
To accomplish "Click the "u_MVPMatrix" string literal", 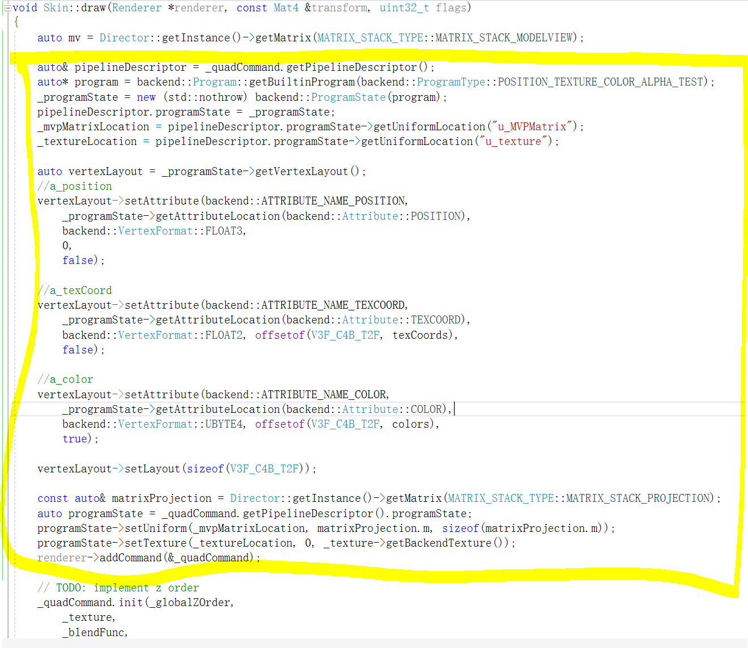I will (532, 127).
